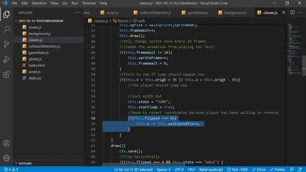306x172 pixels.
Task: Switch to the collisionDetection.js tab
Action: (155, 12)
